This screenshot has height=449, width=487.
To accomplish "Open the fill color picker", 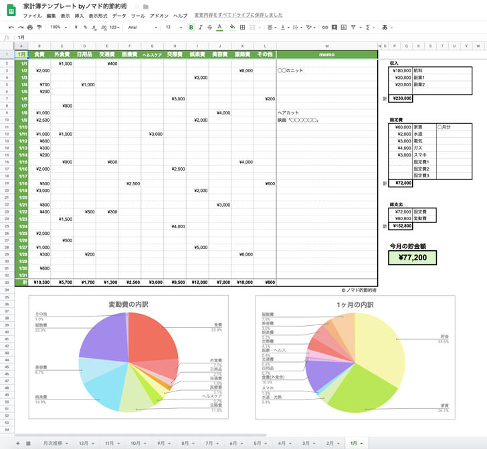I will [232, 27].
